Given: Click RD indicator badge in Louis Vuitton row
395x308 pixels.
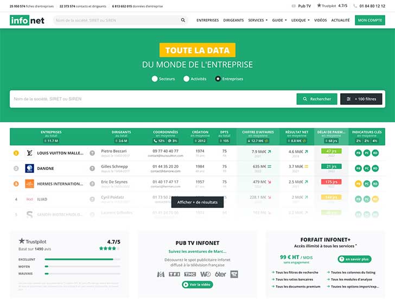Looking at the screenshot, I should 375,153.
